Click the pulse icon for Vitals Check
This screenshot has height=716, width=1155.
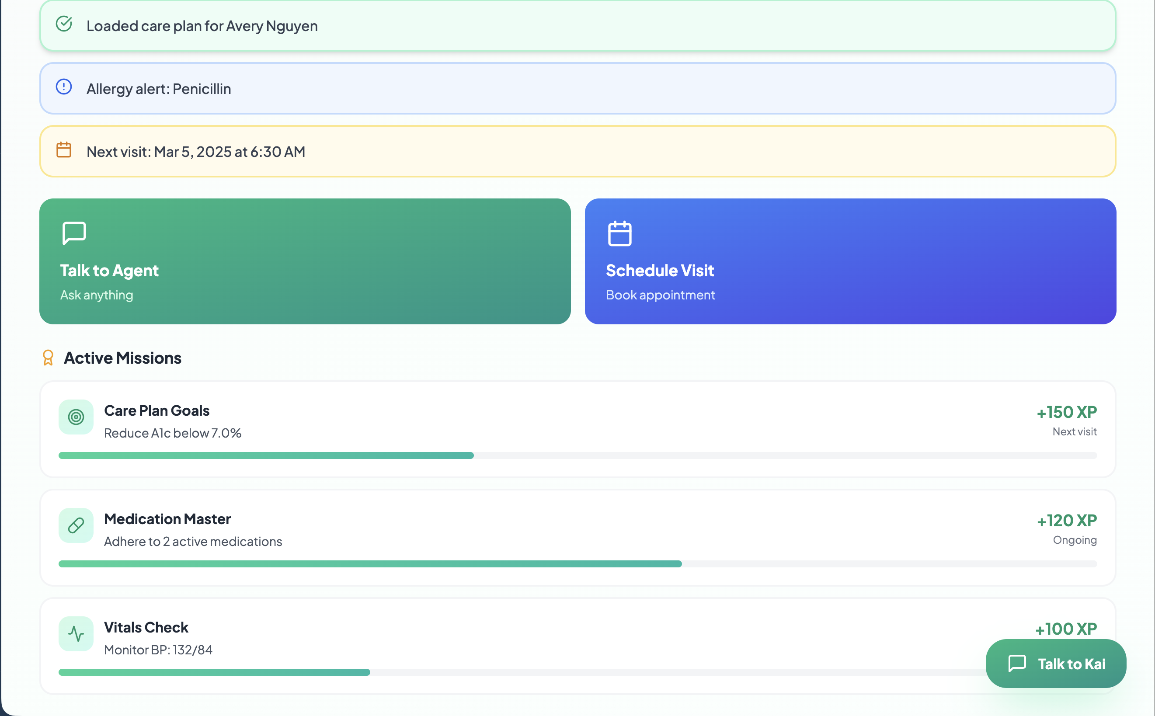coord(76,634)
